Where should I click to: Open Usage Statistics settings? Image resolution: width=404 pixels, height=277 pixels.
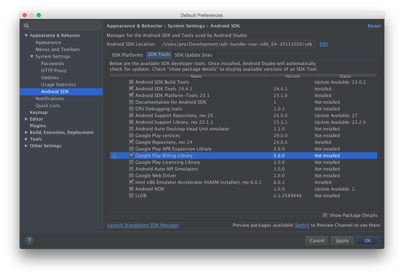coord(58,84)
